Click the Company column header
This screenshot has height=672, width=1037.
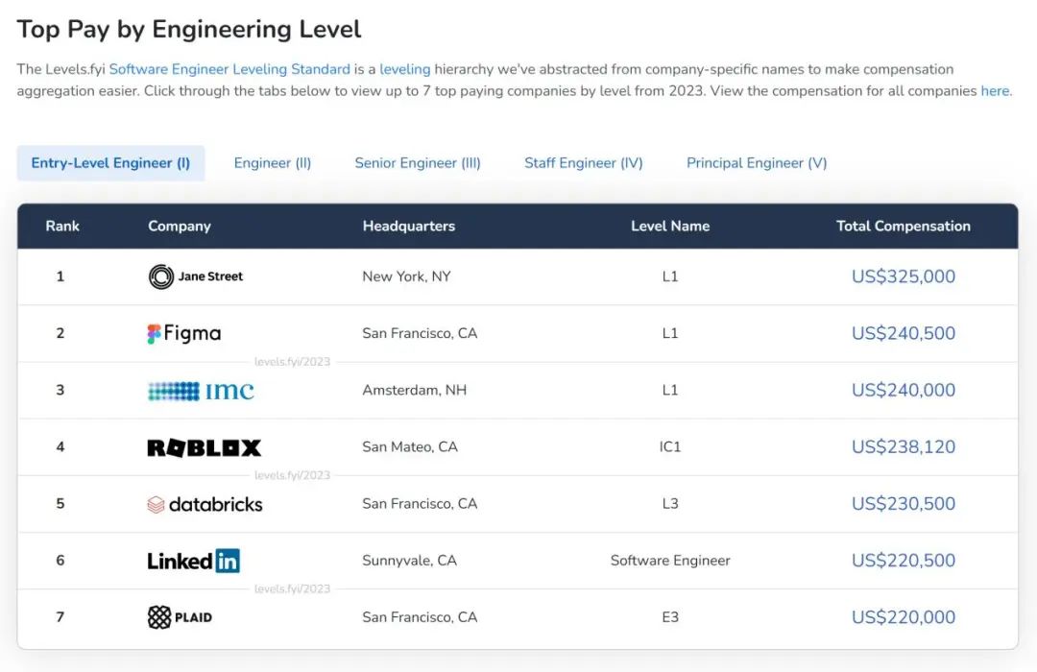pos(180,227)
